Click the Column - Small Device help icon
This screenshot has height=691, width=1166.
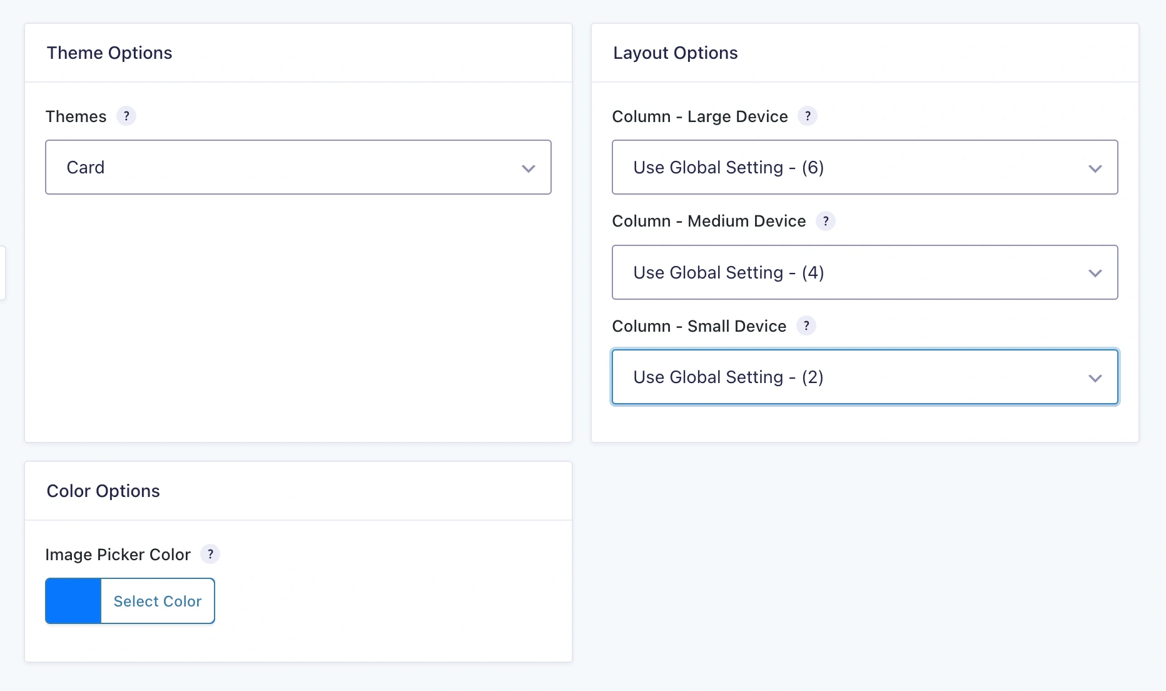[806, 326]
